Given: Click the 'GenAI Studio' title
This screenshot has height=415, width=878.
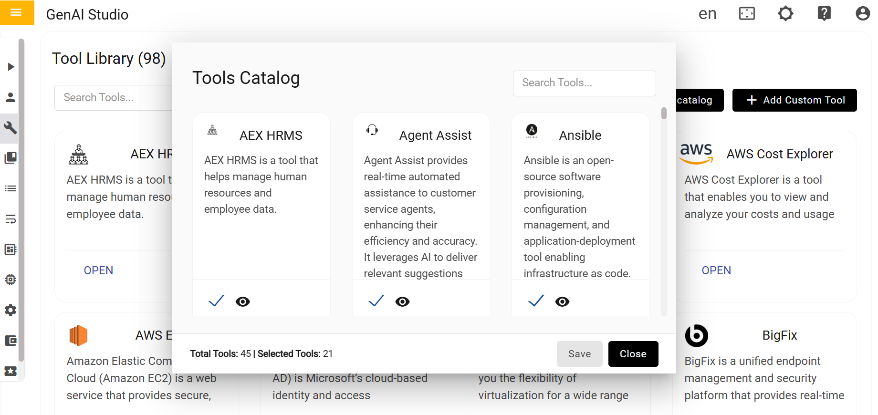Looking at the screenshot, I should pyautogui.click(x=87, y=14).
